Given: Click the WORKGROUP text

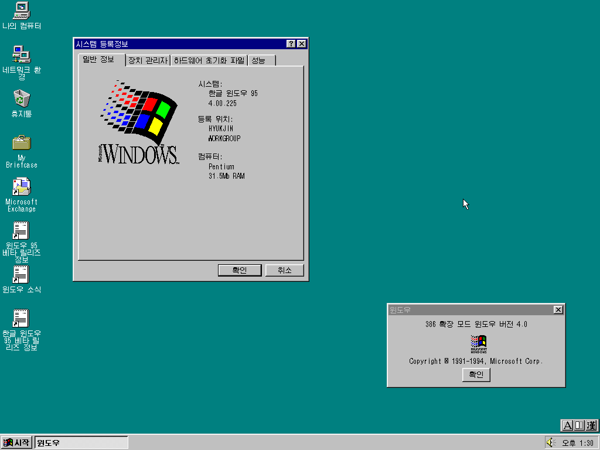Looking at the screenshot, I should coord(224,138).
